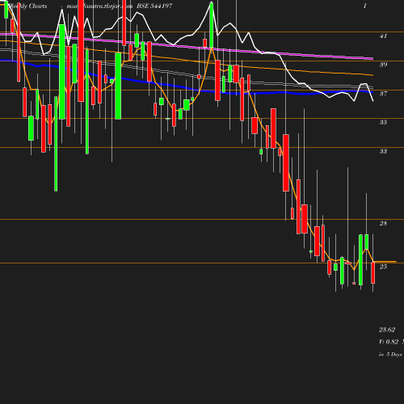This screenshot has height=404, width=404.
Task: Select the price axis label '37'
Action: [x=383, y=94]
